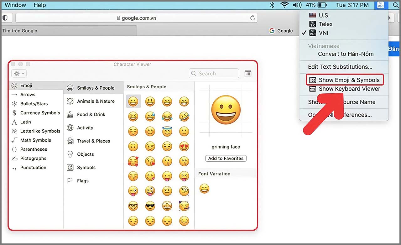The image size is (401, 245).
Task: Click the Wi-Fi icon in the menu bar
Action: point(284,5)
